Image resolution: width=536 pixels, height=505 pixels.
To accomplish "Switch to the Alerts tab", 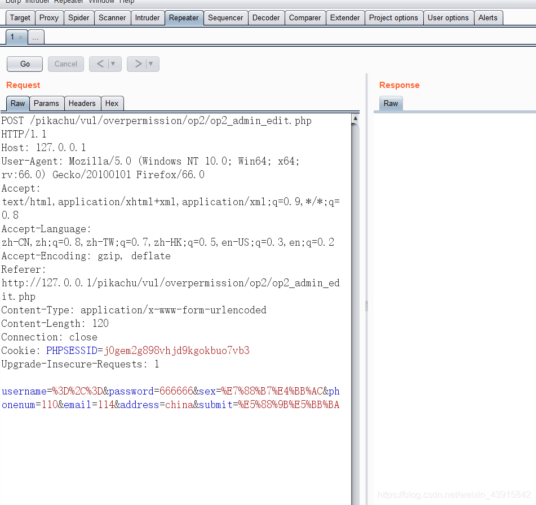I will [x=488, y=18].
